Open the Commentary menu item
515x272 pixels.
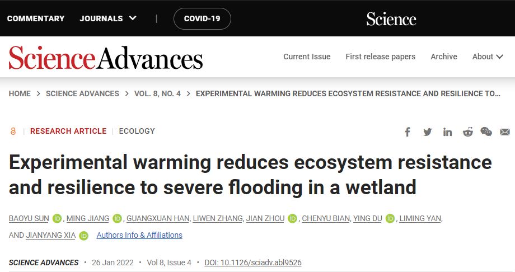click(x=36, y=18)
